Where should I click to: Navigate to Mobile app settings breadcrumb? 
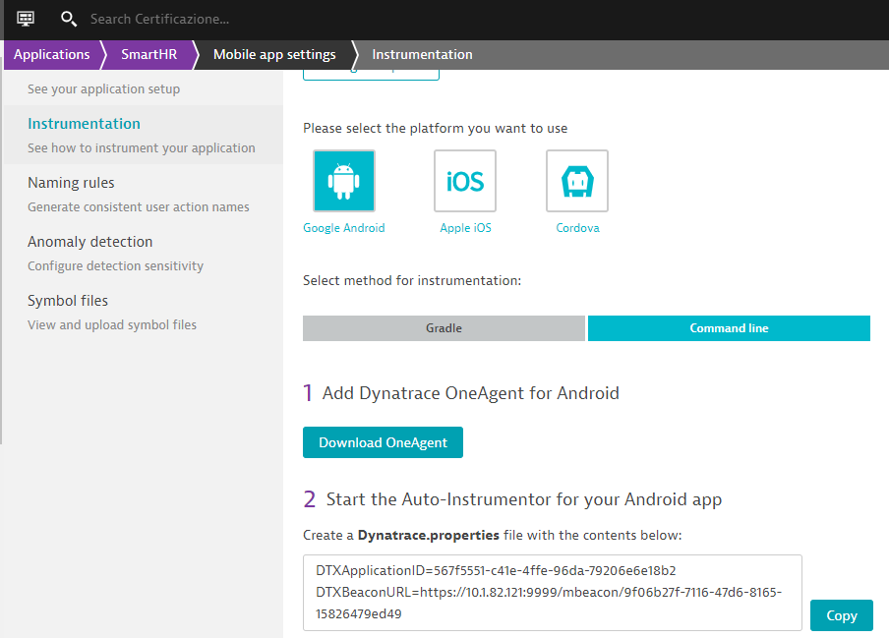[274, 55]
